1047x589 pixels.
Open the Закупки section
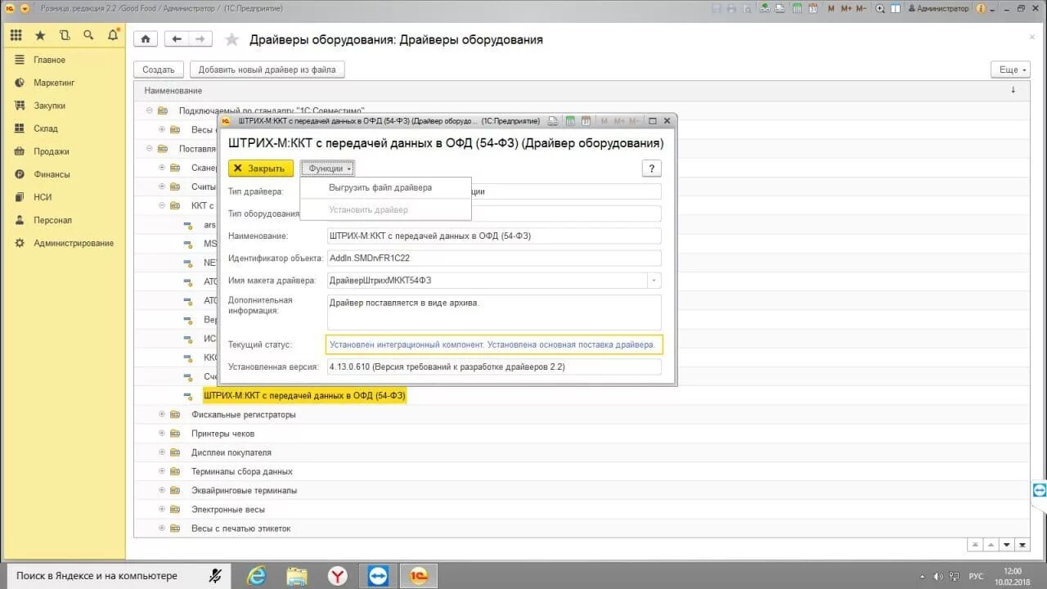tap(49, 106)
